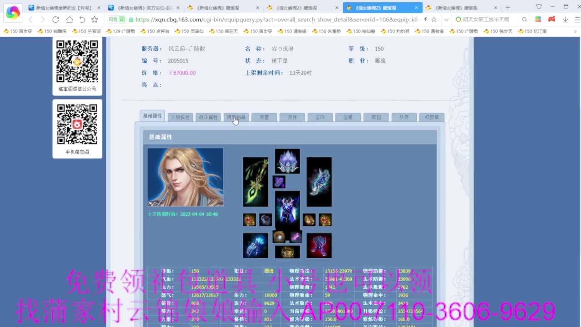Click the item number 2095015
The width and height of the screenshot is (581, 327).
[178, 61]
